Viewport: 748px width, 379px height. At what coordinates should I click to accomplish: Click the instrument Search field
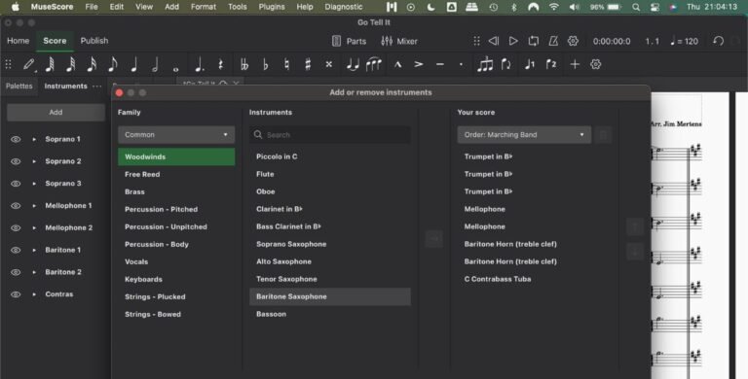(x=330, y=135)
